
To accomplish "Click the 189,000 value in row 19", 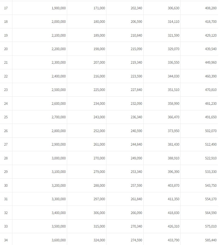I will tap(99, 35).
